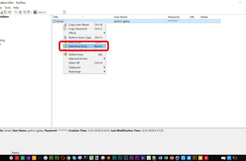Click the Copy URL toolbar icon

point(16,12)
